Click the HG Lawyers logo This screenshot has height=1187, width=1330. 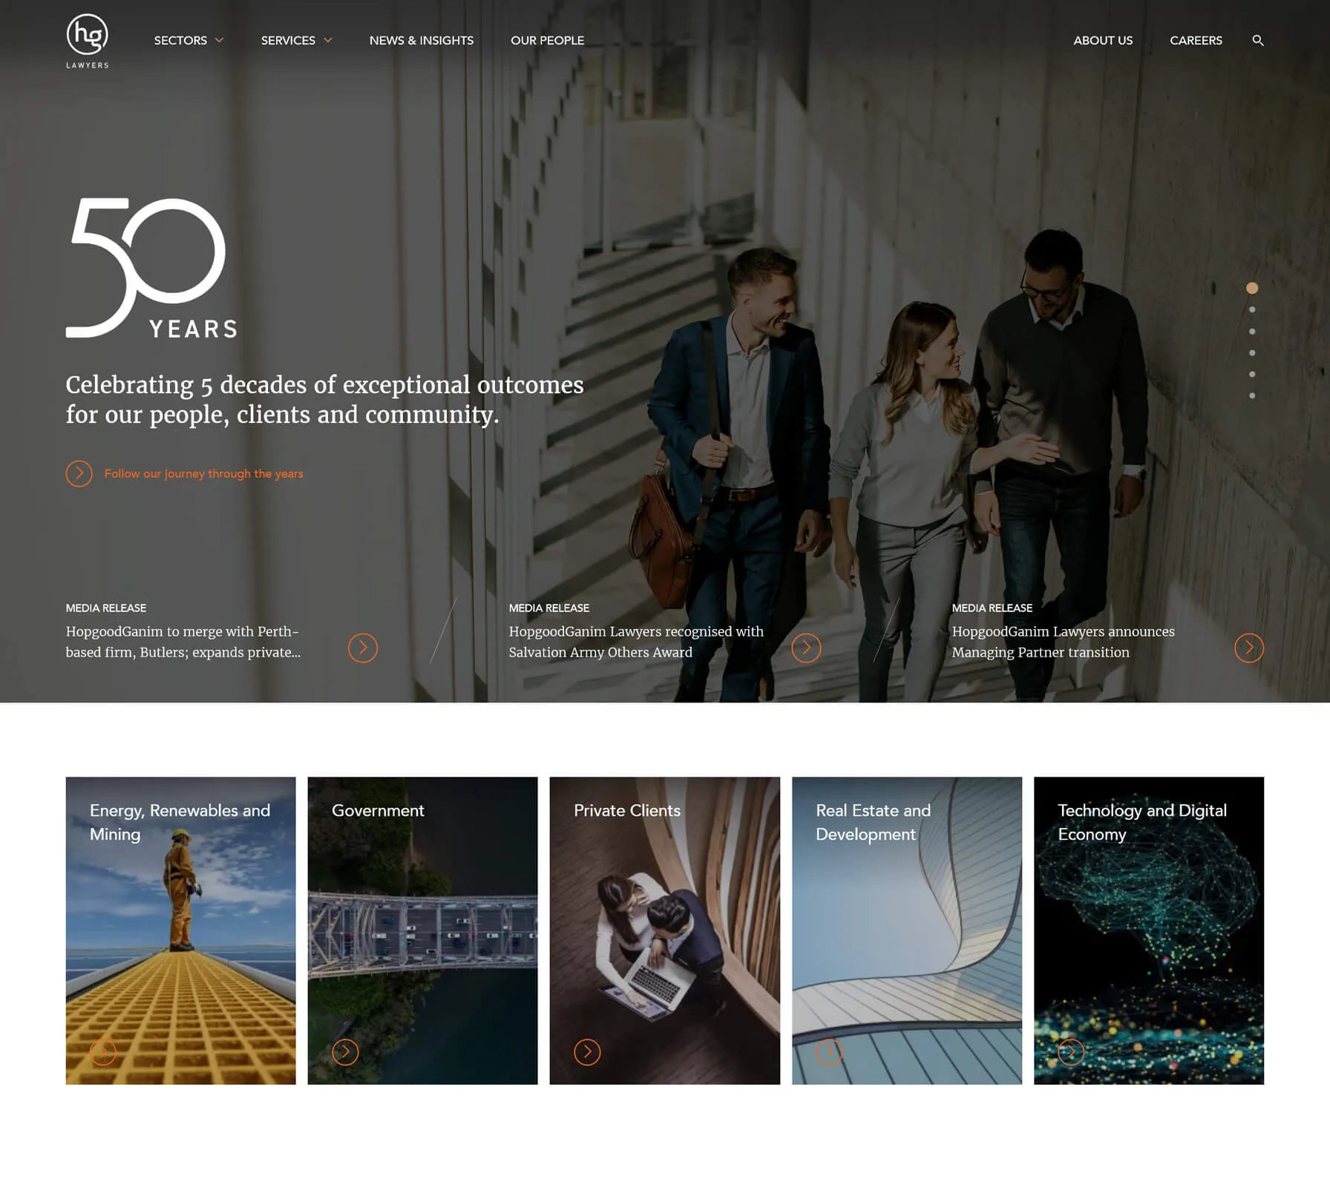click(x=88, y=41)
